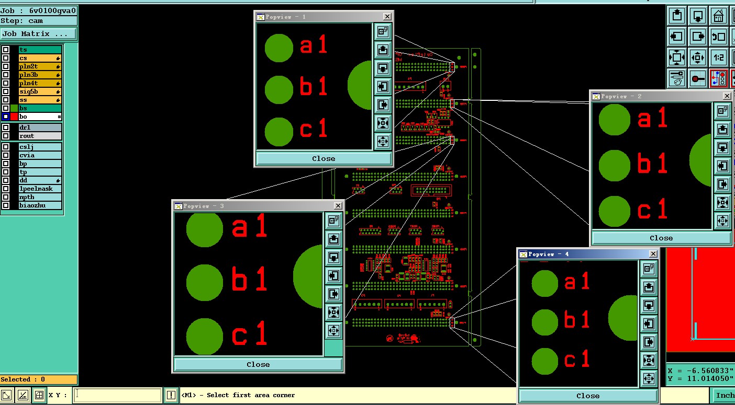Select the 1peelmask layer name
Viewport: 735px width, 405px height.
point(40,189)
